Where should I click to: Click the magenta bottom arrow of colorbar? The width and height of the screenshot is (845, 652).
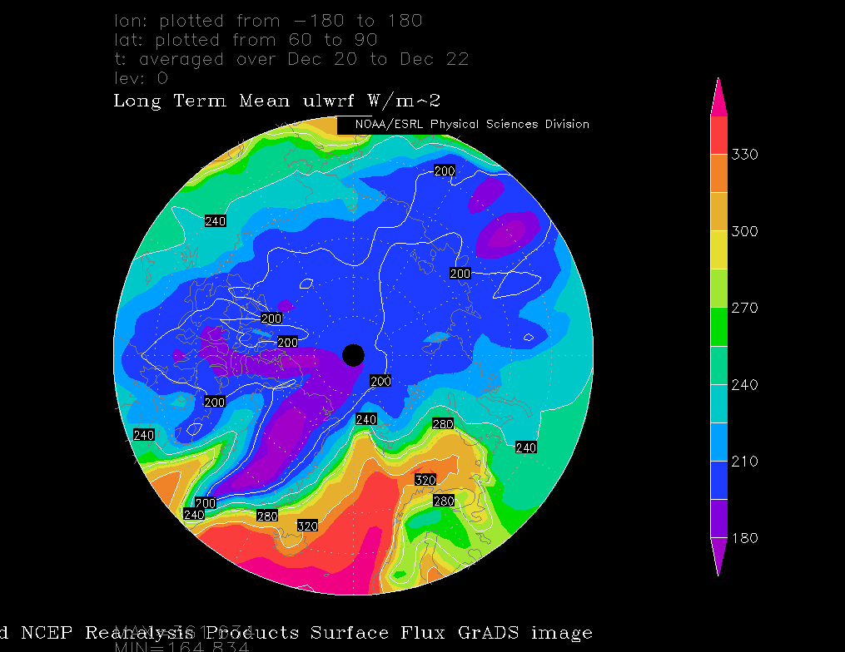pos(719,556)
